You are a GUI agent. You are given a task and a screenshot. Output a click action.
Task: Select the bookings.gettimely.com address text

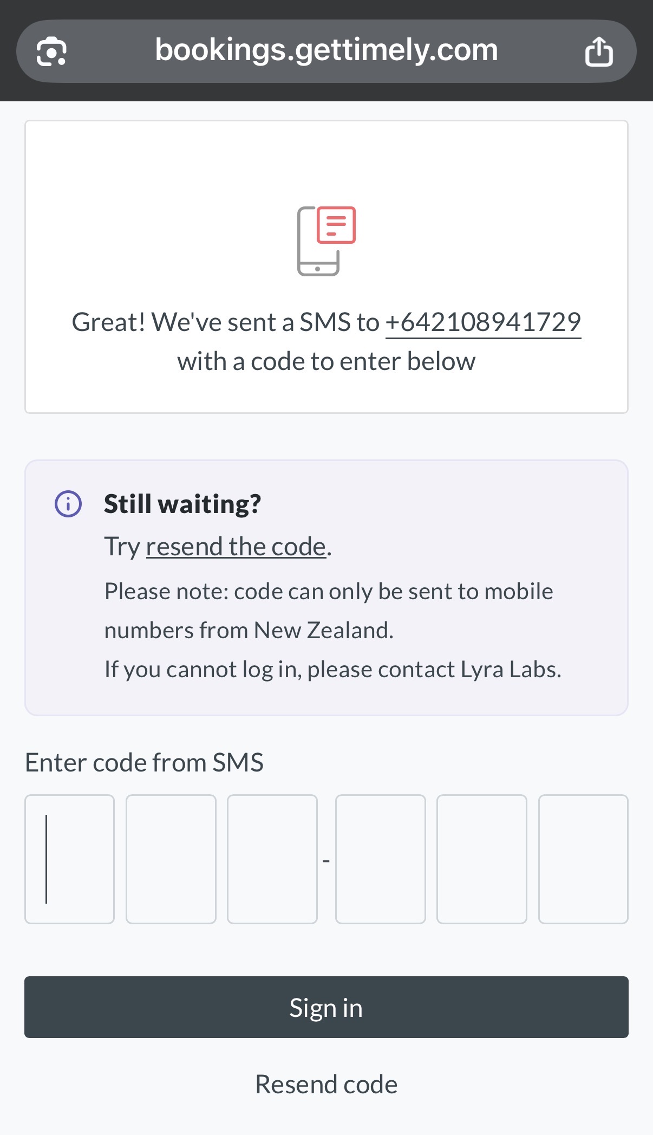[326, 50]
